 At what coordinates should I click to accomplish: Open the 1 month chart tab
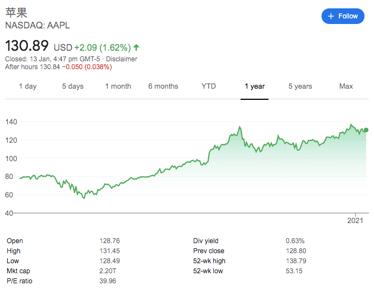point(118,86)
